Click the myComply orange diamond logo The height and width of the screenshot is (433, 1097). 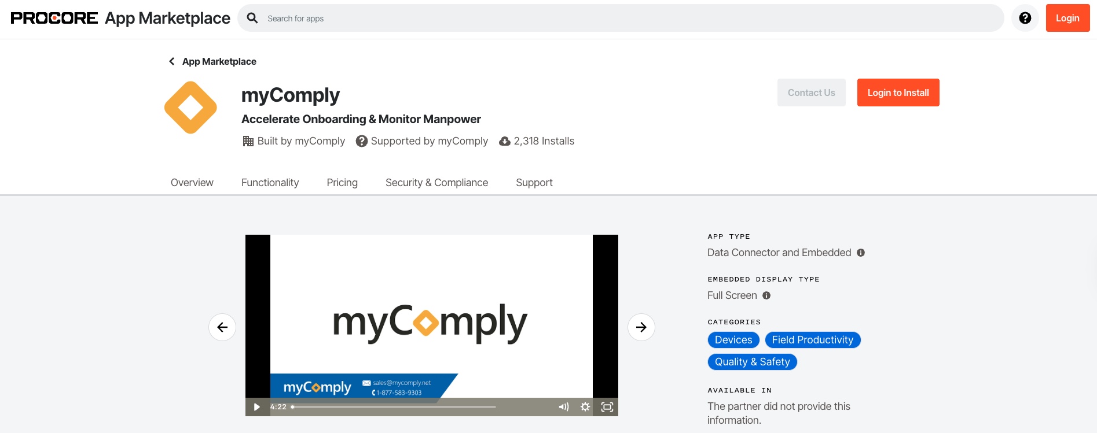(x=190, y=108)
